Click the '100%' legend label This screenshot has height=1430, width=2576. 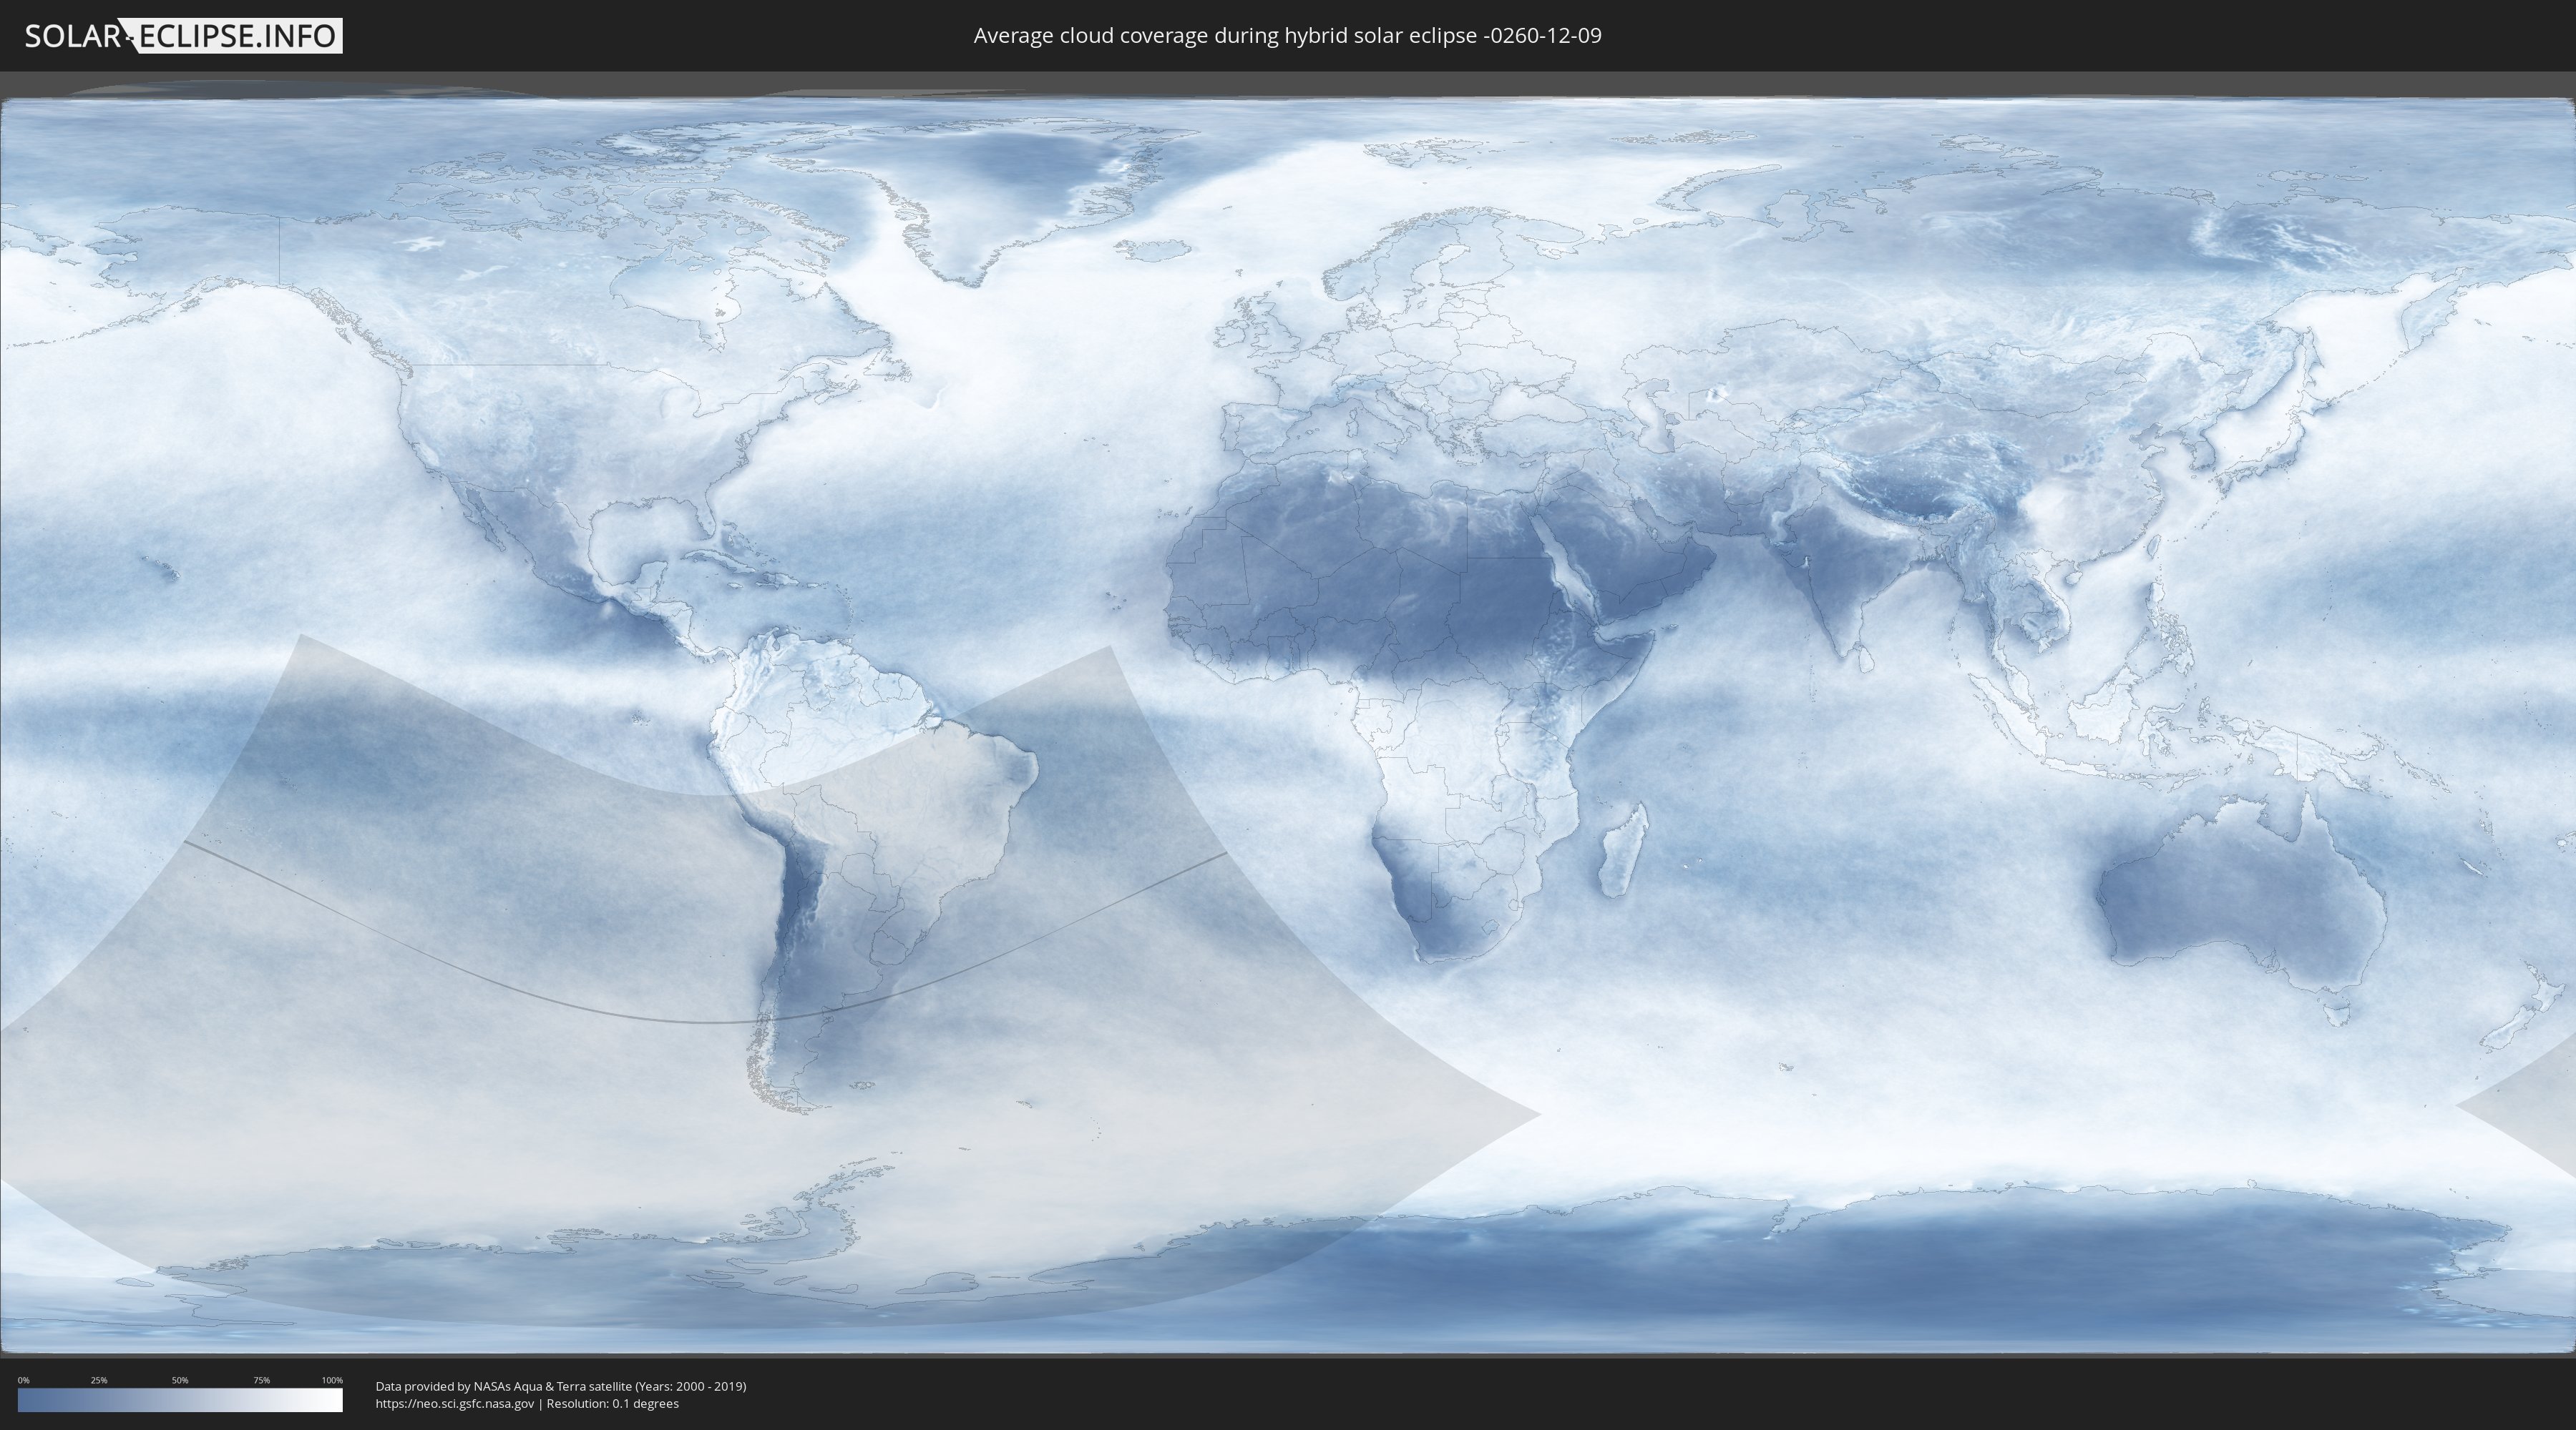point(332,1380)
